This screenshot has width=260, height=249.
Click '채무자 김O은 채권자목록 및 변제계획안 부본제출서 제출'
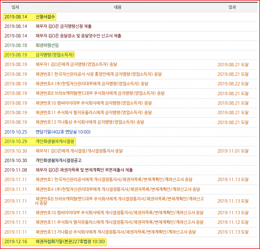tap(84, 170)
